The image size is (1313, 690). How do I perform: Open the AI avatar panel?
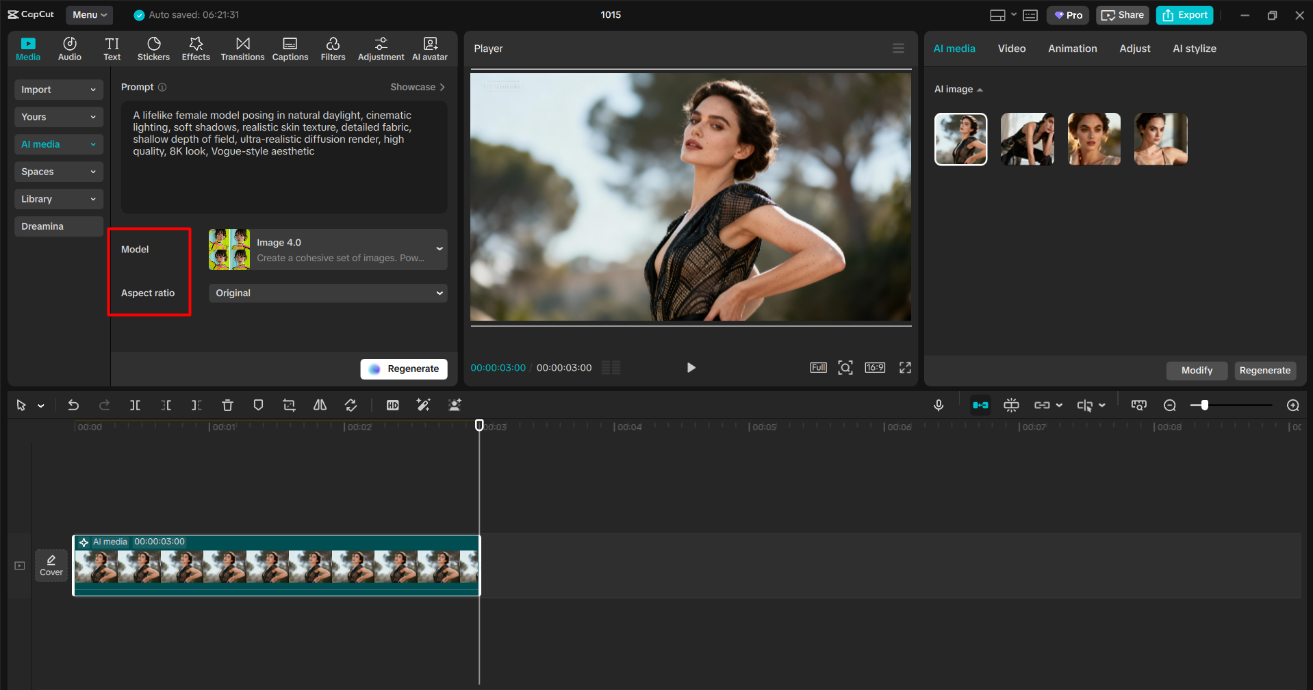point(430,48)
